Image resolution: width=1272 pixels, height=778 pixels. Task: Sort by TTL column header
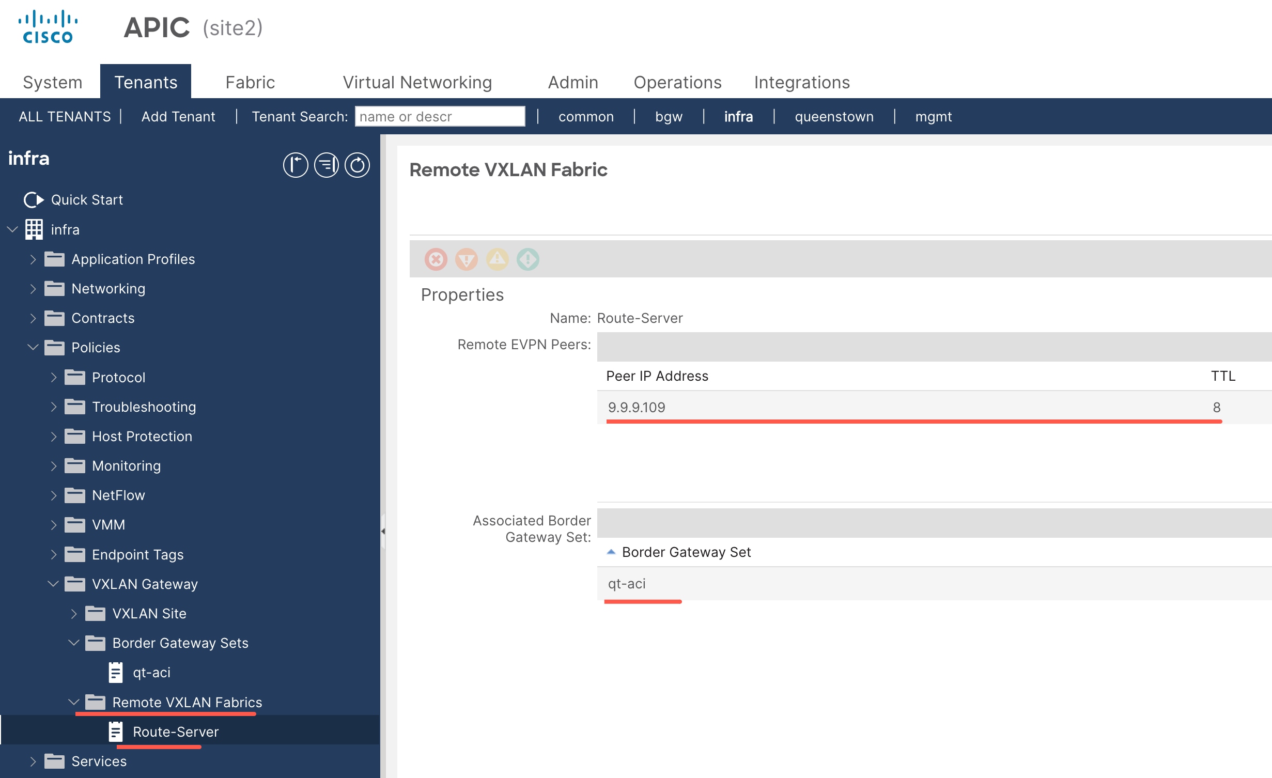[1223, 376]
